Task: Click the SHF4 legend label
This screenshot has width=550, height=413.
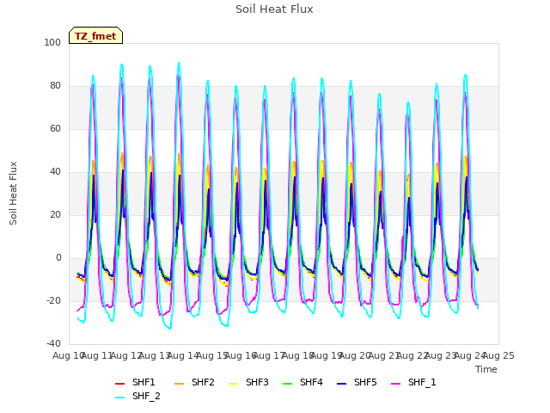Action: click(x=311, y=382)
